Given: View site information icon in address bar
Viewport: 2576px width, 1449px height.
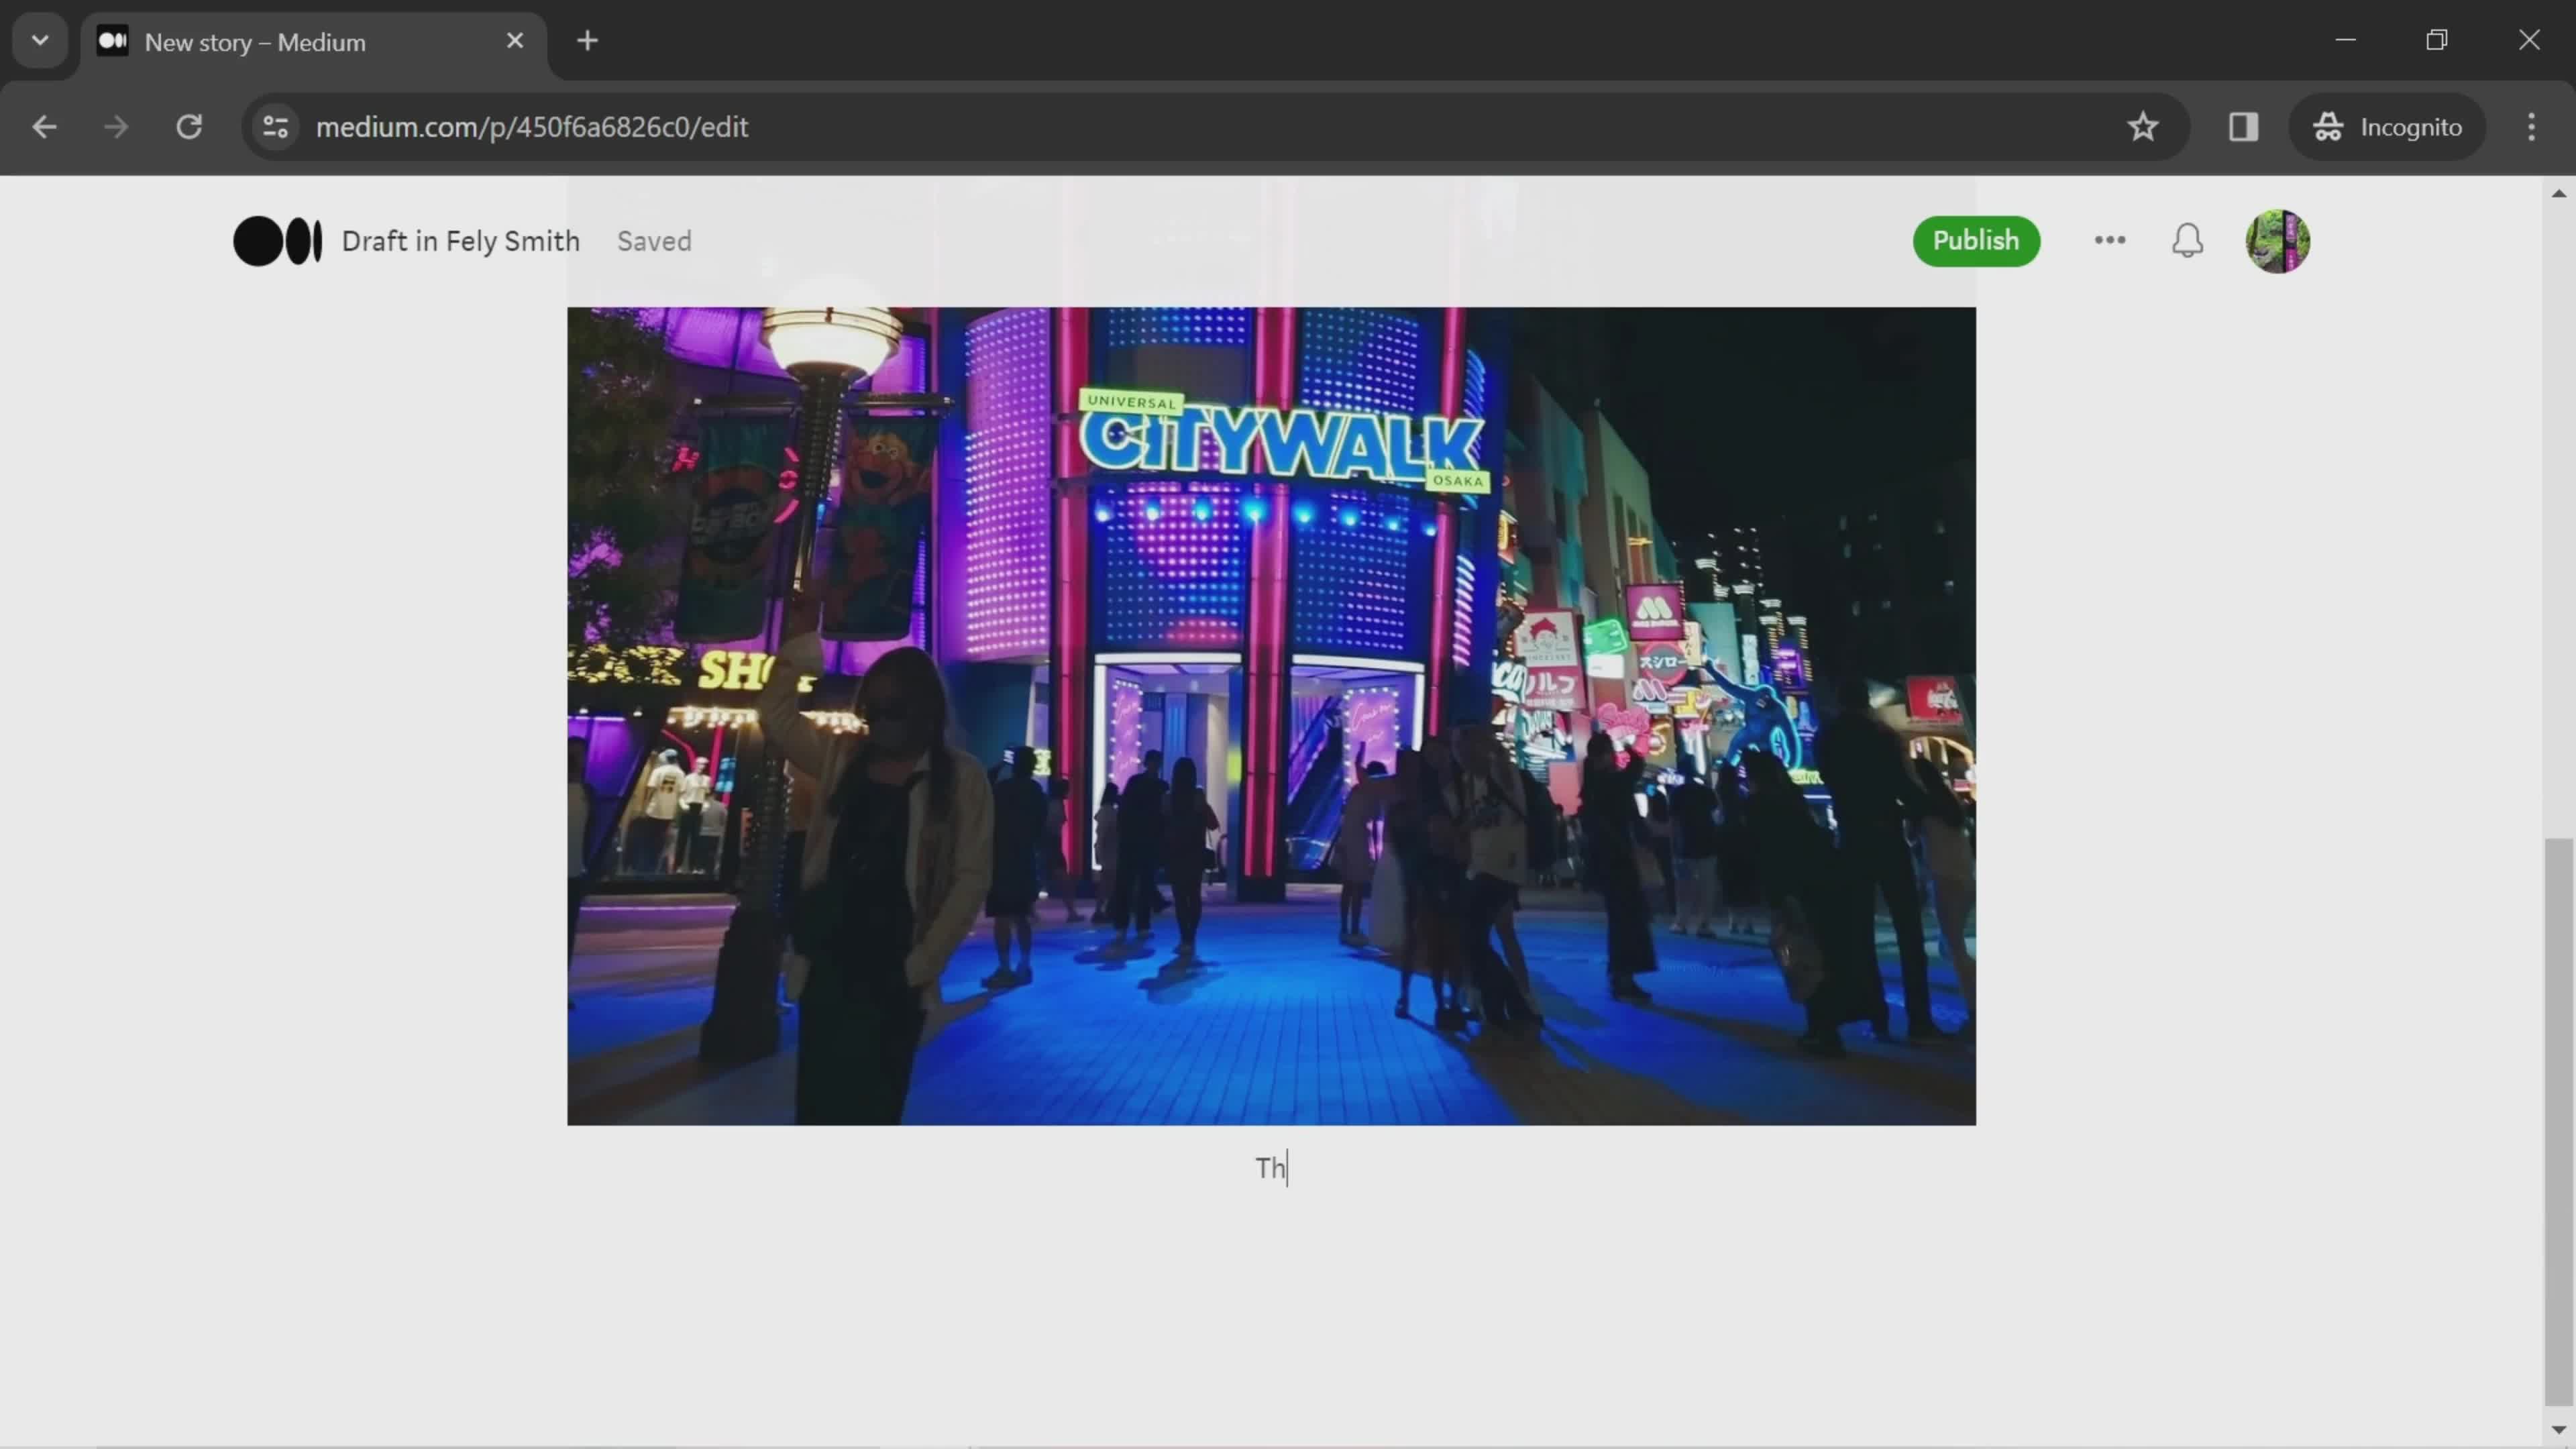Looking at the screenshot, I should click(x=275, y=127).
